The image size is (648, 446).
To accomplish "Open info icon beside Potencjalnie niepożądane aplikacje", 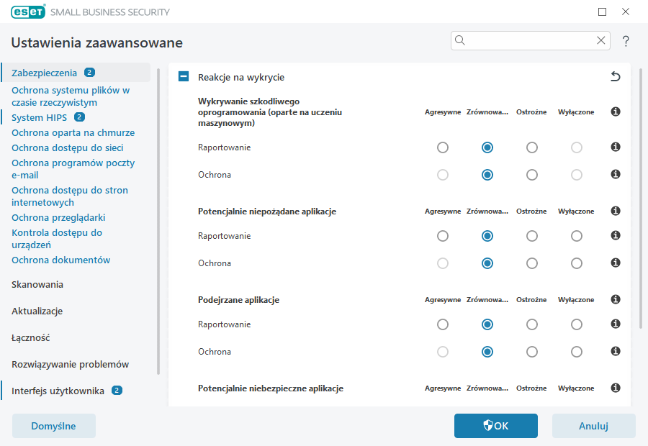I will click(616, 211).
